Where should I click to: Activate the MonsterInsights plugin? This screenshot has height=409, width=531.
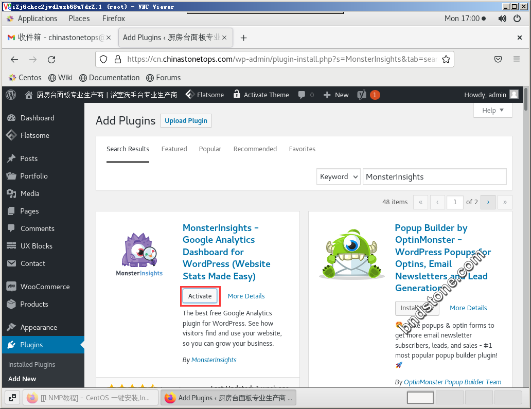(x=200, y=296)
